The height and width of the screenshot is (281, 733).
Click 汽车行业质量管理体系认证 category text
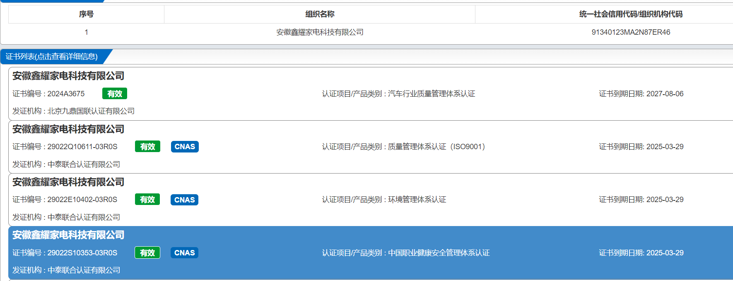[x=432, y=94]
